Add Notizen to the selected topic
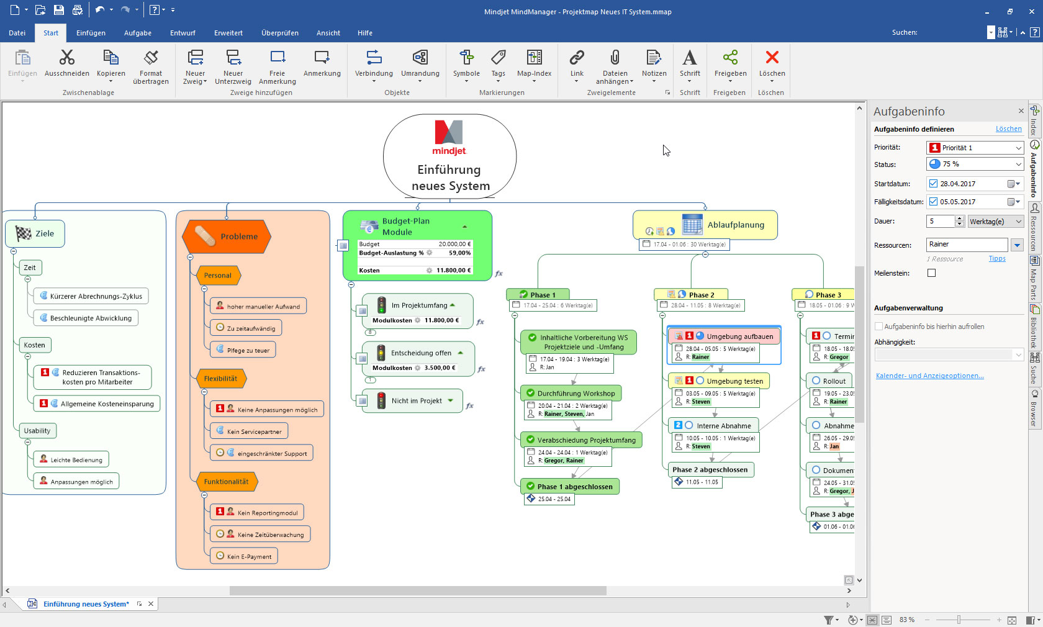 (x=654, y=66)
